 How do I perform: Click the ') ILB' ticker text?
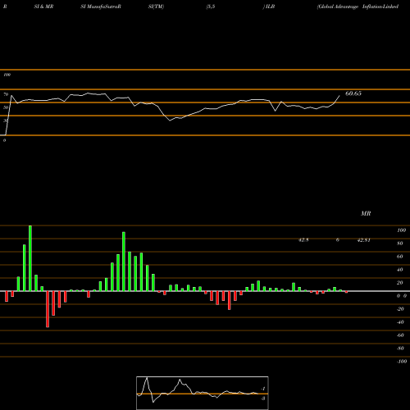(x=269, y=7)
